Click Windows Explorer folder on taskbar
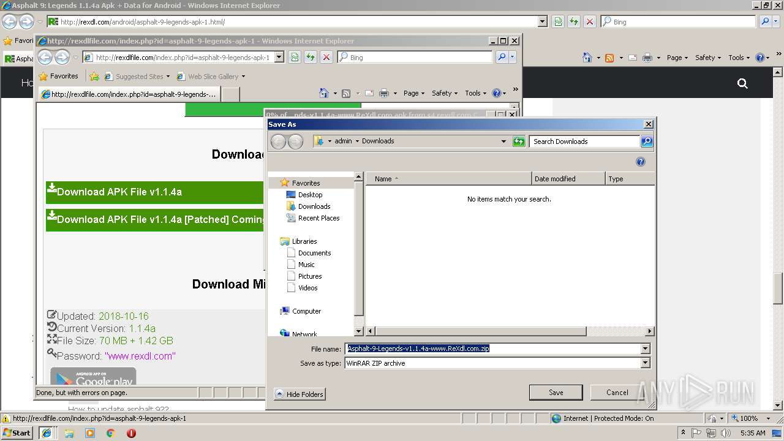This screenshot has height=441, width=784. pos(69,433)
